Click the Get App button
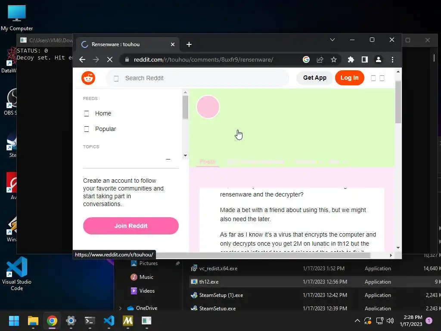This screenshot has height=331, width=441. tap(314, 78)
